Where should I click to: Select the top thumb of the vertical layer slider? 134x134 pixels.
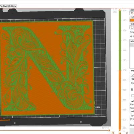(x=120, y=10)
